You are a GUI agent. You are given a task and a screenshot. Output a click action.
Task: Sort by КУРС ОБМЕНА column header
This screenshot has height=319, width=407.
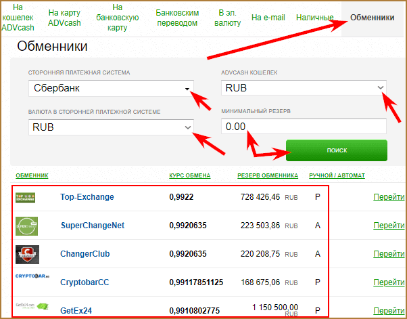tap(190, 175)
